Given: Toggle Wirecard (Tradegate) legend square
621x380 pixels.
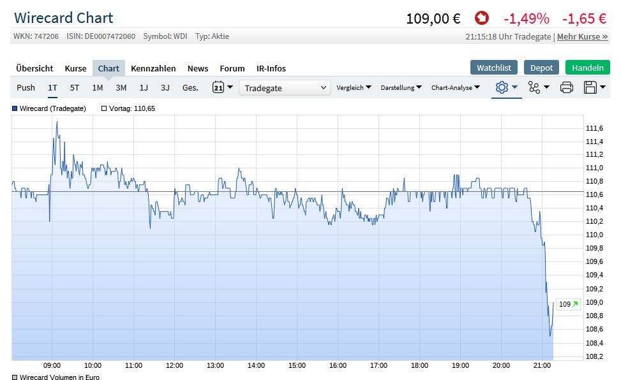Looking at the screenshot, I should 15,108.
